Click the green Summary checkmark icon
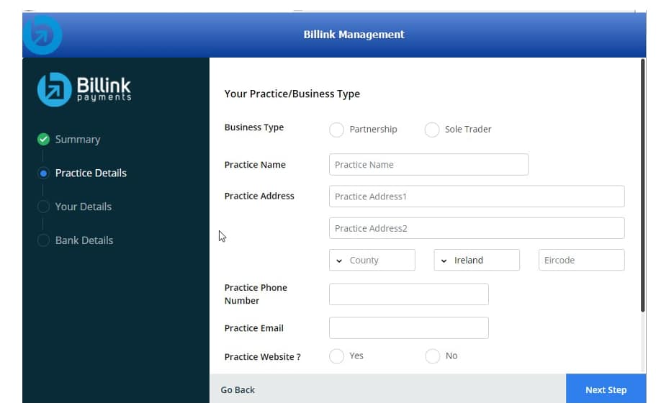The height and width of the screenshot is (411, 656). (x=43, y=140)
